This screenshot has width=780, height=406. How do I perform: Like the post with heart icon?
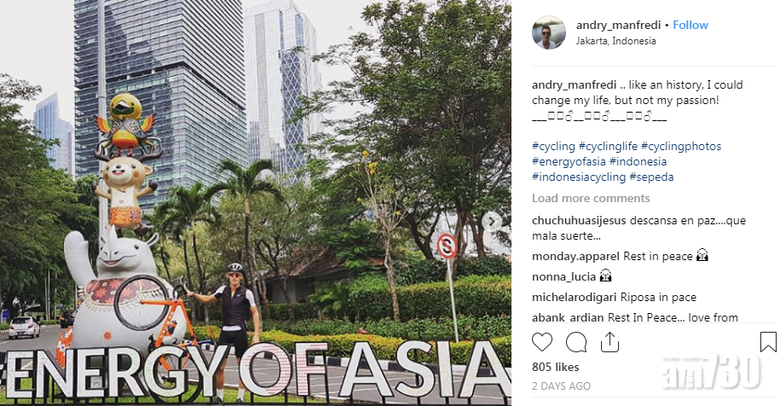click(x=542, y=342)
